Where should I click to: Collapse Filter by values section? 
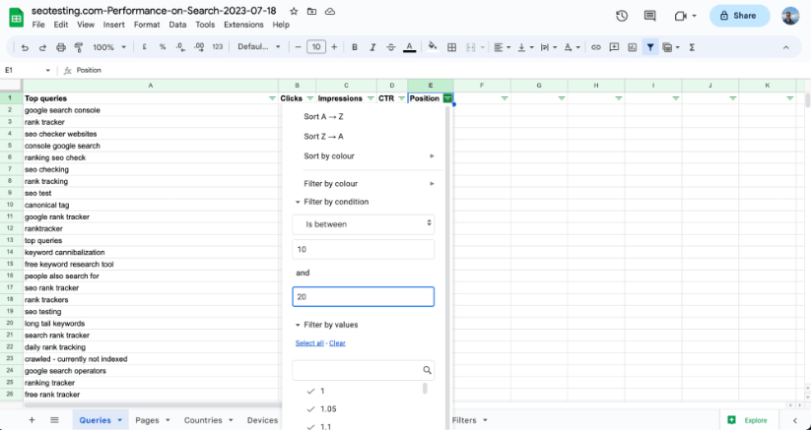pos(298,326)
